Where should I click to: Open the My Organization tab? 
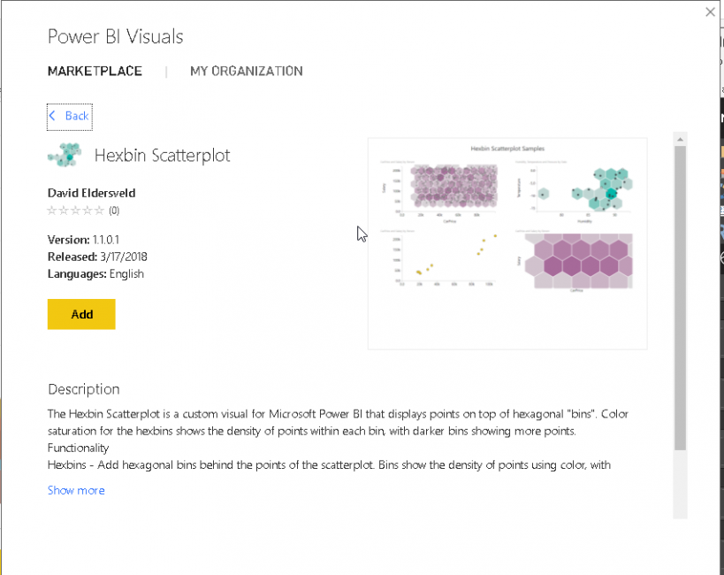pyautogui.click(x=247, y=71)
